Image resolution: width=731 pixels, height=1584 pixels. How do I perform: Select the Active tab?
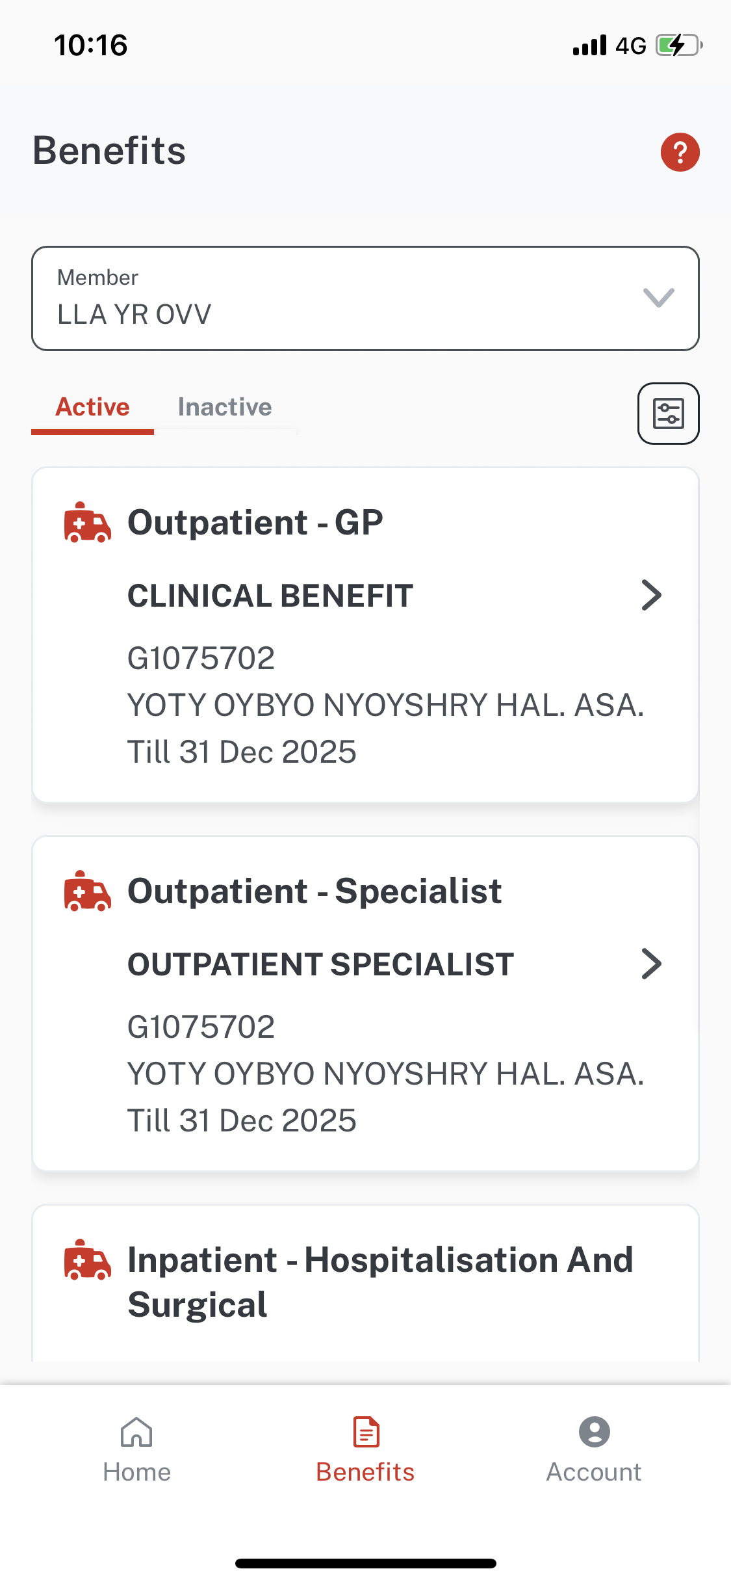click(x=93, y=407)
